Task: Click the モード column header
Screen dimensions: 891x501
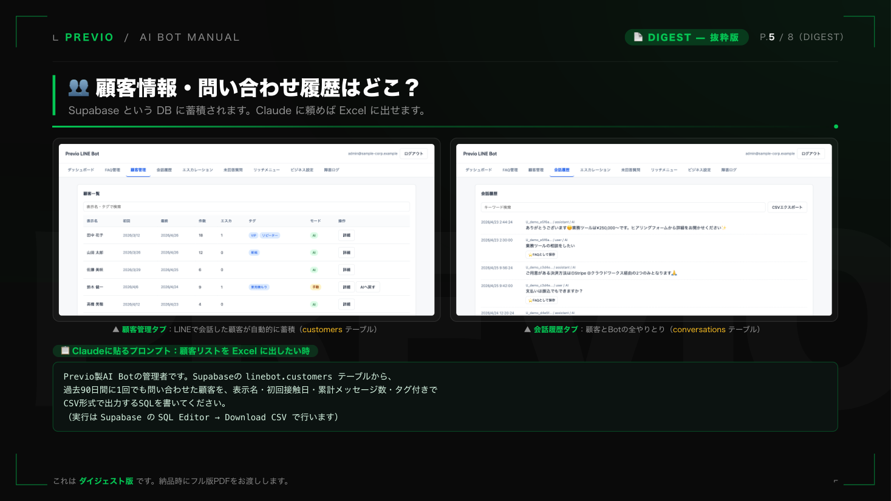Action: click(315, 221)
